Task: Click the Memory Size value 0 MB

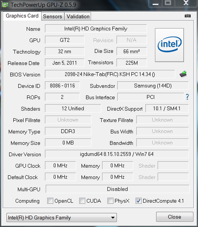Action: point(68,143)
